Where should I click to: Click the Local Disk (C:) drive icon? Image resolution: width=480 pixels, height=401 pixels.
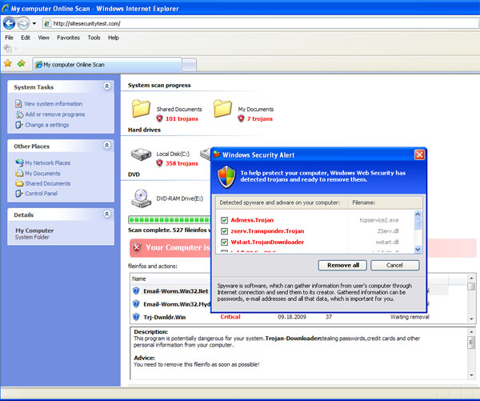click(x=141, y=154)
